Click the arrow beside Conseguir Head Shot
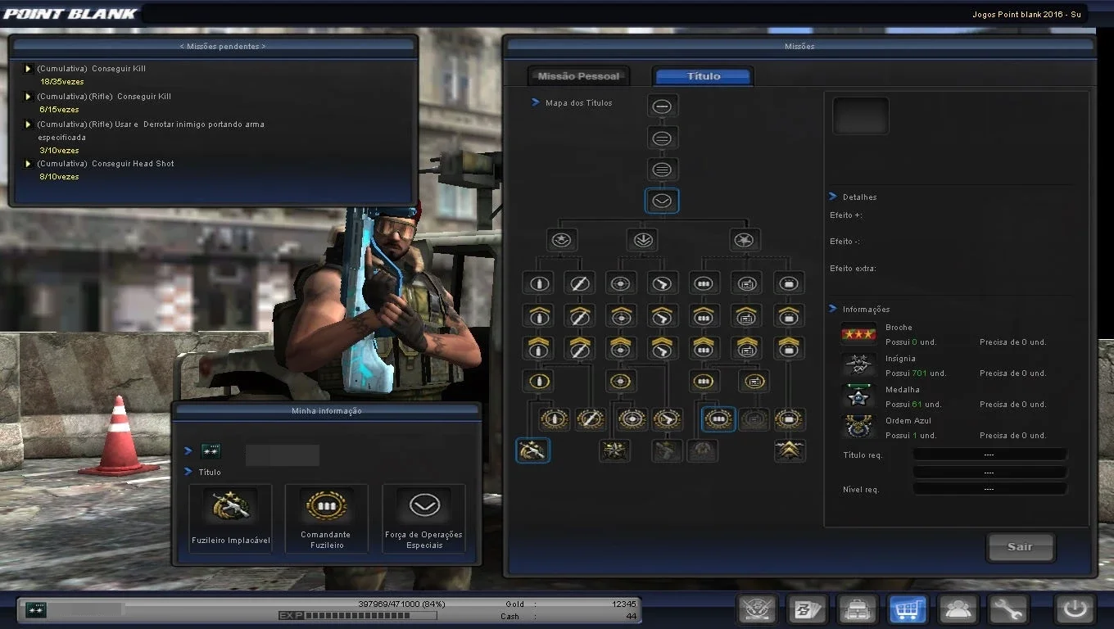The image size is (1114, 629). coord(29,164)
